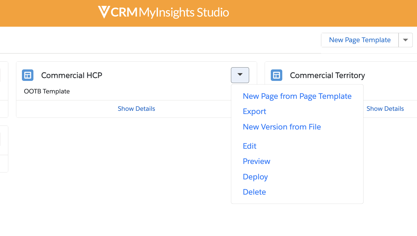
Task: Click the Veeva V logo in header
Action: [x=104, y=12]
